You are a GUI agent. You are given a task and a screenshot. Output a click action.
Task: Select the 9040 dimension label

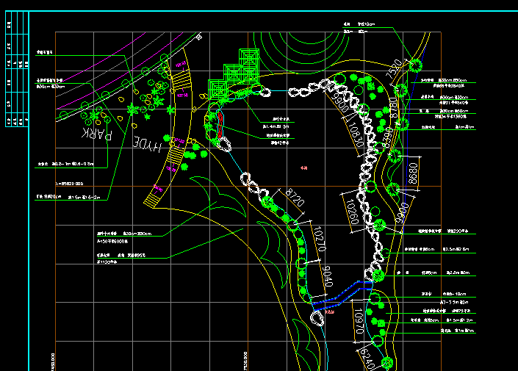pyautogui.click(x=328, y=275)
